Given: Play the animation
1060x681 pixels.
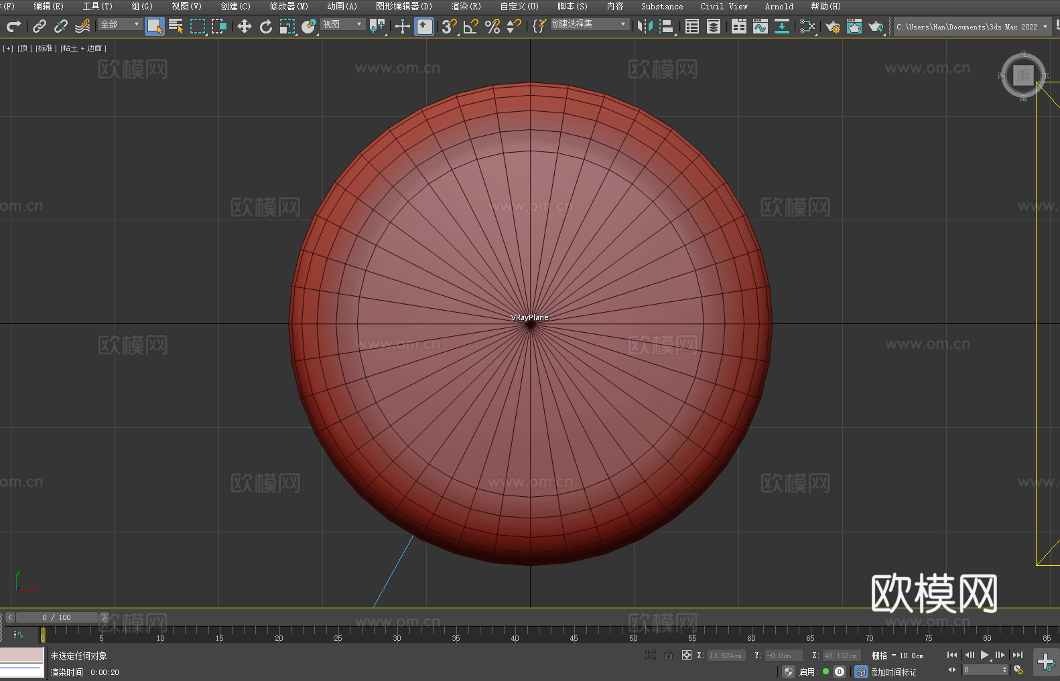Looking at the screenshot, I should [984, 655].
